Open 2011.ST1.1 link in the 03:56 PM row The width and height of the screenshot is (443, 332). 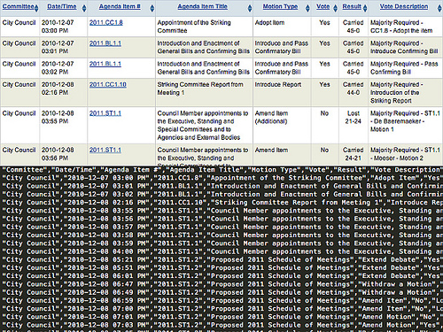105,150
